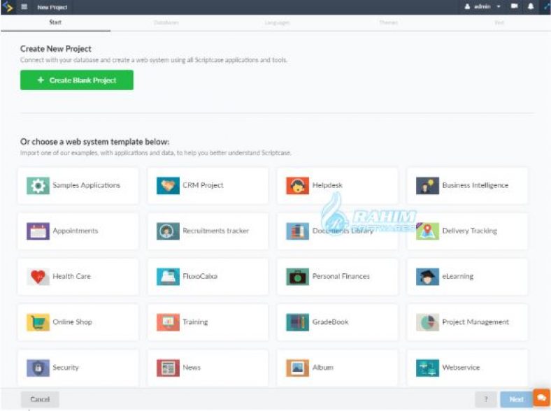Click the question mark help button

pos(486,399)
